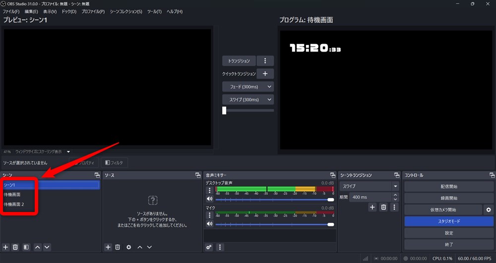
Task: Toggle the スタジオモード button
Action: 449,221
